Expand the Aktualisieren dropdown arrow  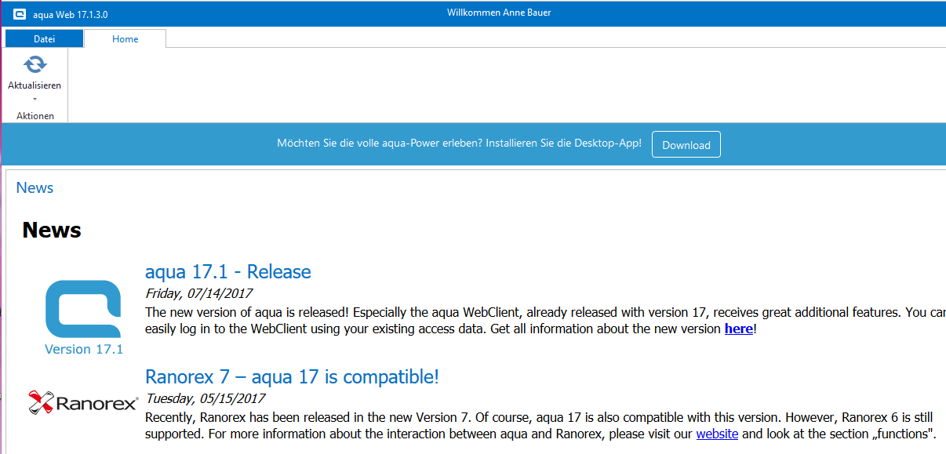(x=35, y=100)
